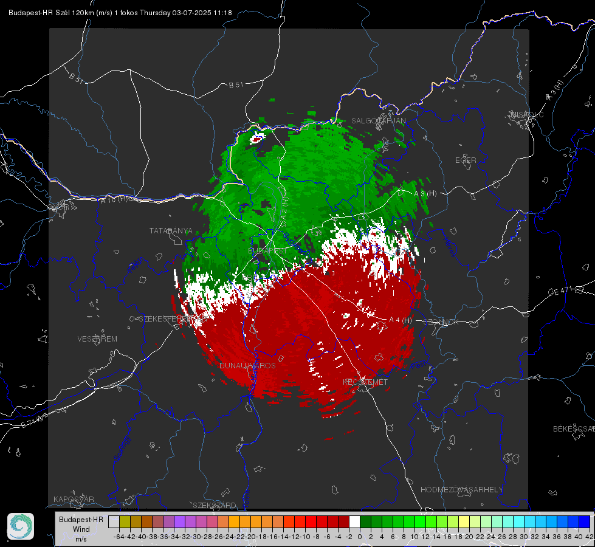Choose the bright green swatch between 10 and 12
This screenshot has height=547, width=595.
tap(420, 521)
